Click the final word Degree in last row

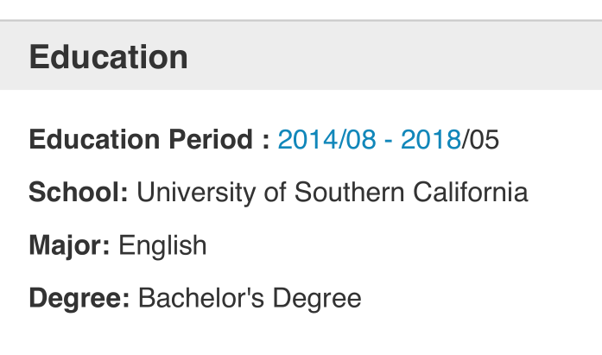pos(317,299)
